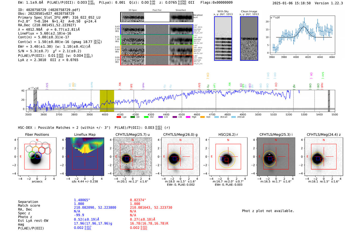Open the CFHTLS/Meg(25.7) u image

click(133, 156)
